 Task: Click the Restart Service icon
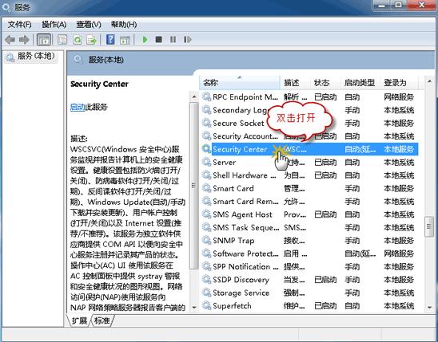pyautogui.click(x=187, y=40)
